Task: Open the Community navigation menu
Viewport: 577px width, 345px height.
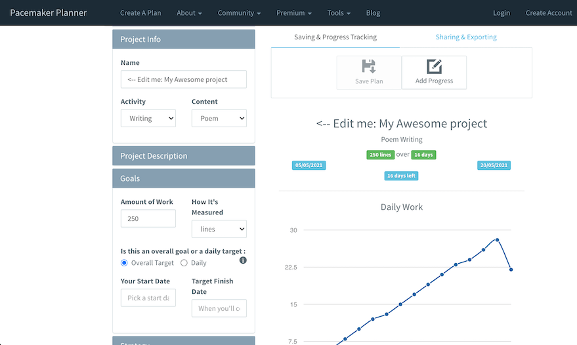Action: (x=239, y=13)
